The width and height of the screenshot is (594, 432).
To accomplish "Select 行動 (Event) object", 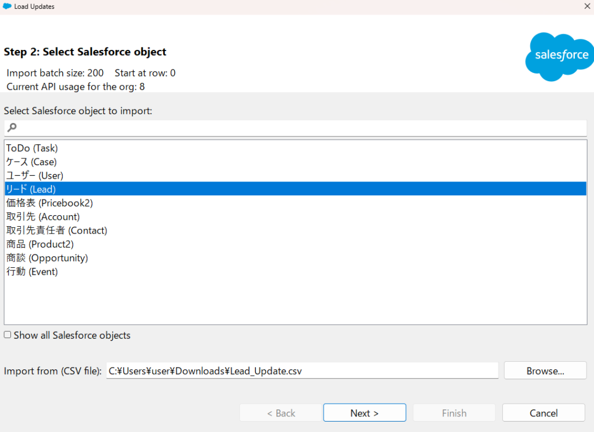I will (x=32, y=271).
